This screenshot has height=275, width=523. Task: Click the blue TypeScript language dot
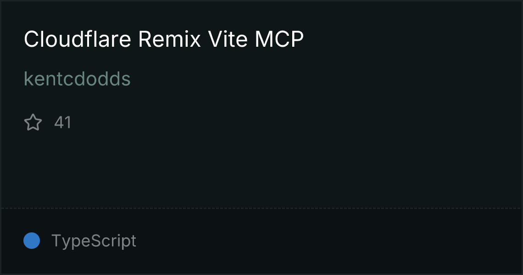(x=32, y=241)
